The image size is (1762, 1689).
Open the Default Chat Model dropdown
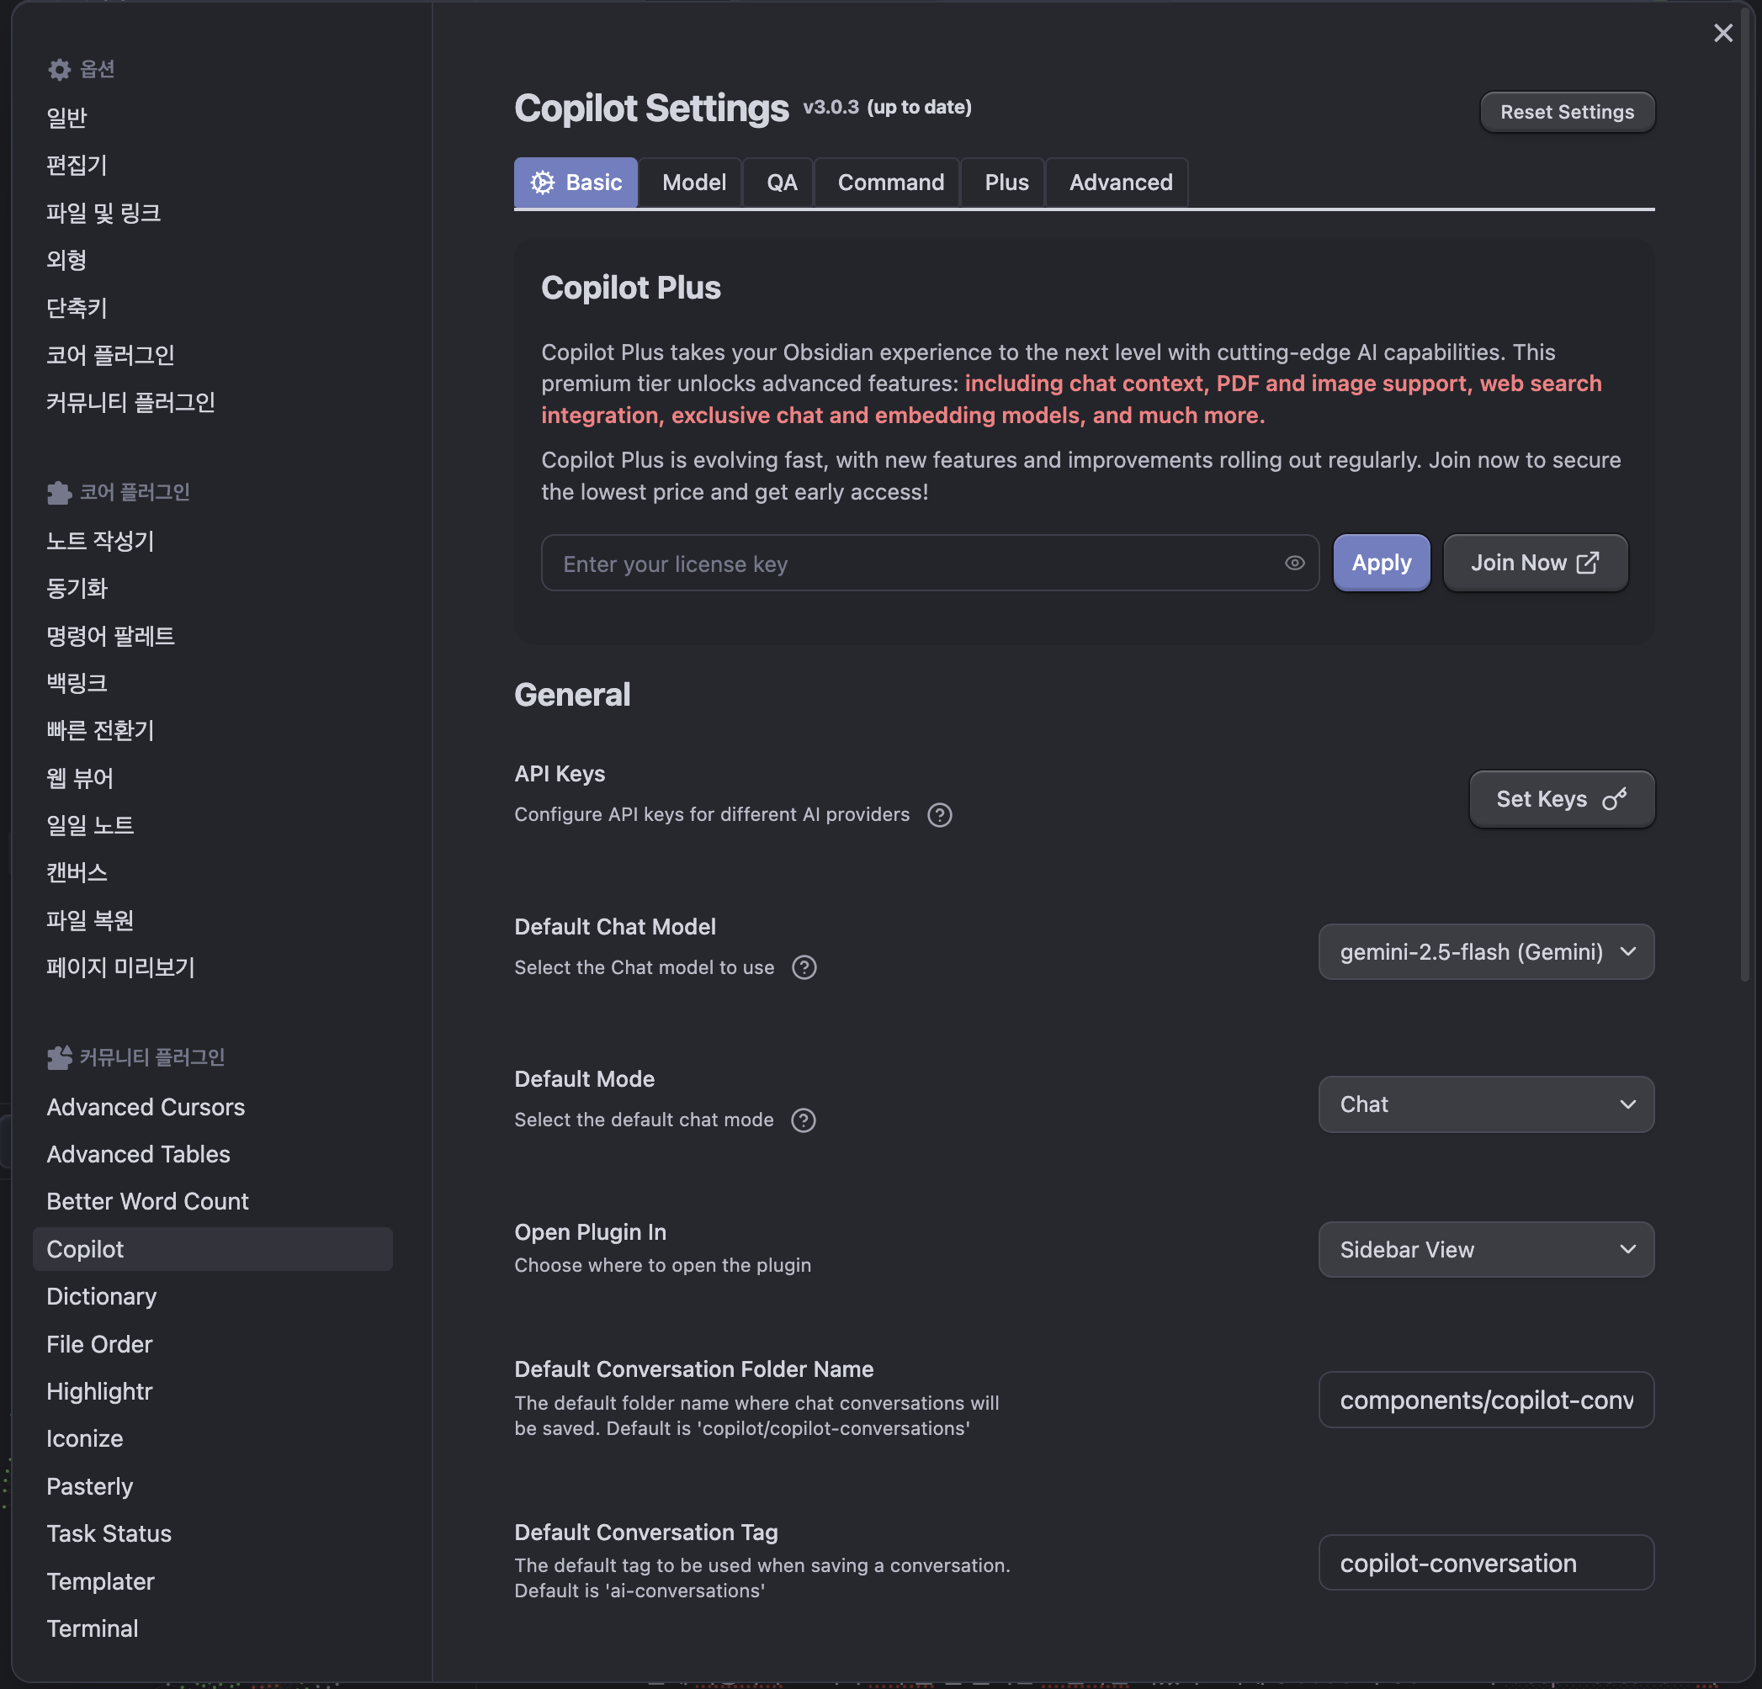coord(1485,951)
